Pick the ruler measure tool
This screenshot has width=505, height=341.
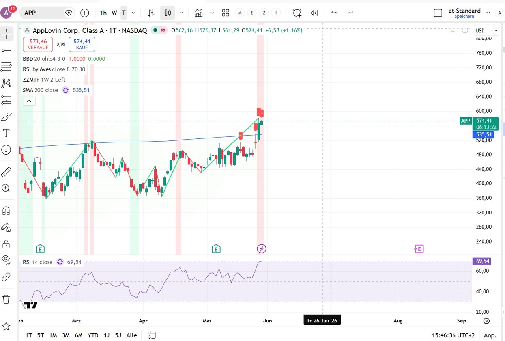coord(6,172)
